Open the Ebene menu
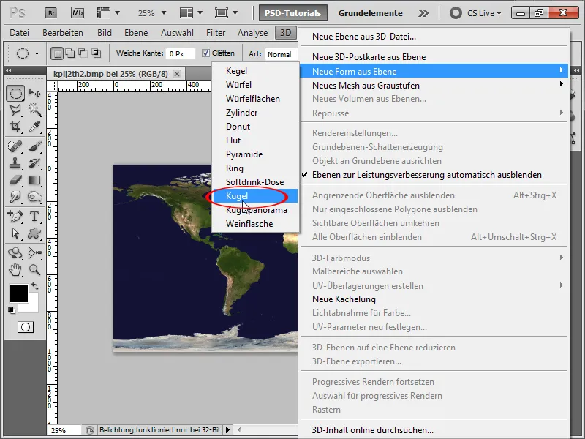This screenshot has height=439, width=585. point(136,33)
